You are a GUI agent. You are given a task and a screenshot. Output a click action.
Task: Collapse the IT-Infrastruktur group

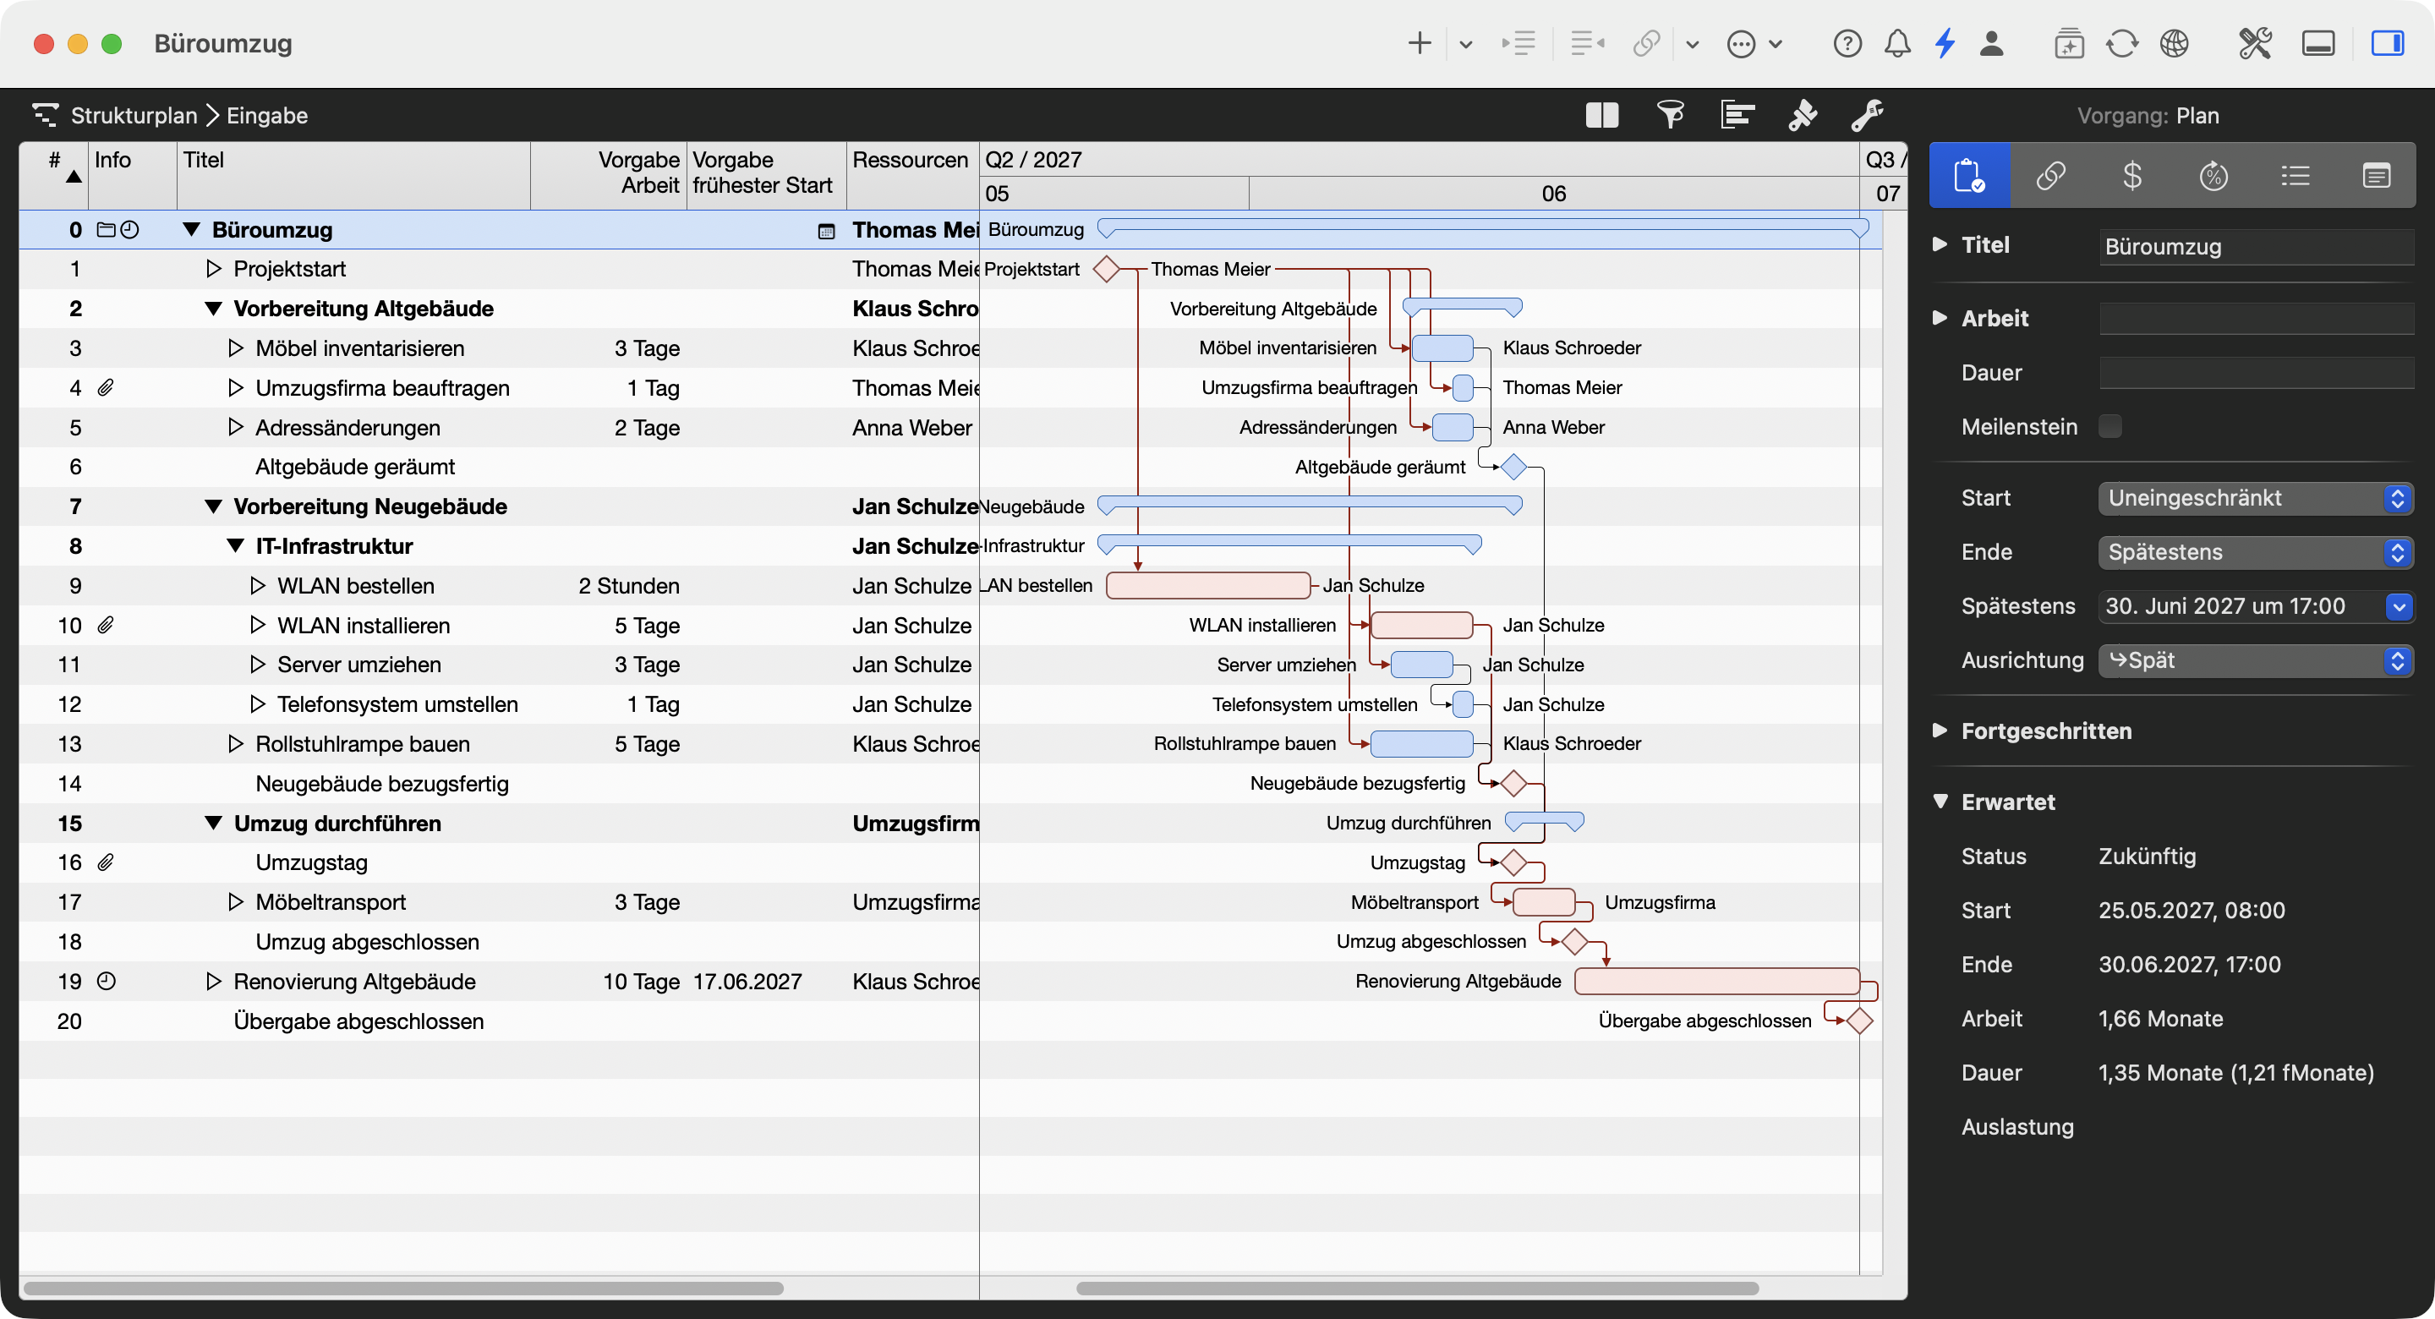click(x=235, y=546)
